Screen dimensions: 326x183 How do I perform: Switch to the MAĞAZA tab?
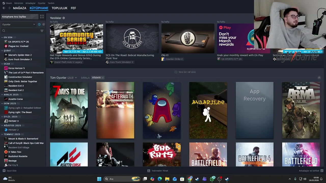(20, 8)
